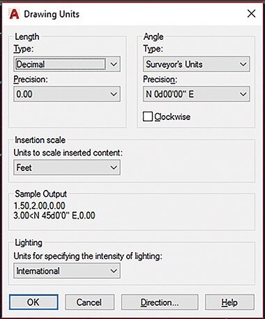Select the Decimal length type field
Image resolution: width=265 pixels, height=319 pixels.
point(61,64)
